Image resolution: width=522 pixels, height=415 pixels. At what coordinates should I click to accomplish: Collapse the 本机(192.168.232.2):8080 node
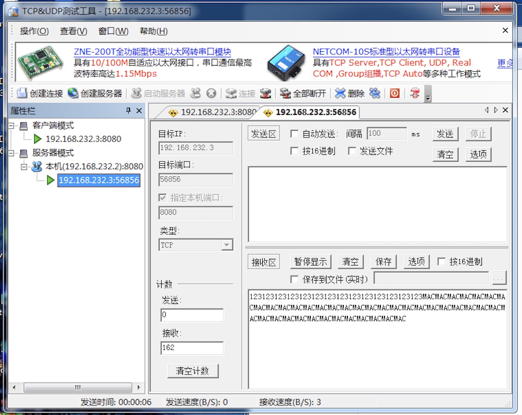point(24,167)
